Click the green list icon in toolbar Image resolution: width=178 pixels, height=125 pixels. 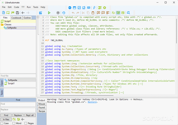(12, 12)
